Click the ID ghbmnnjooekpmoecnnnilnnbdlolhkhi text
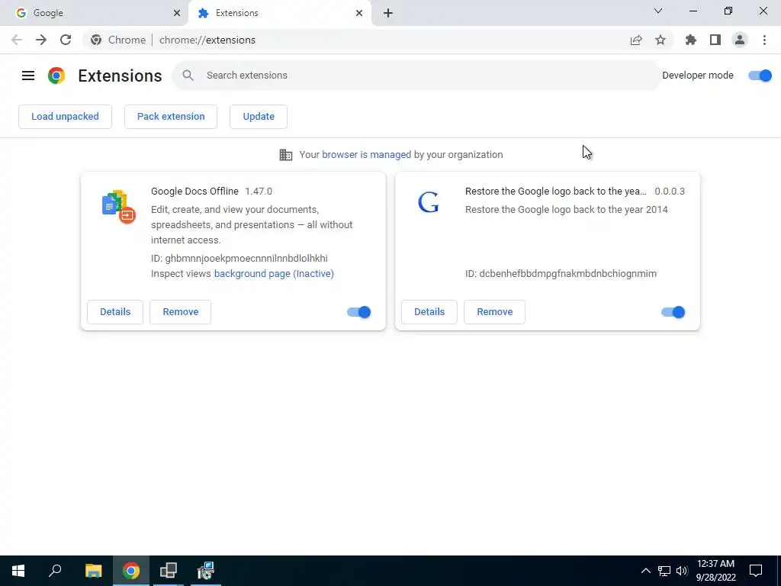Image resolution: width=781 pixels, height=586 pixels. pyautogui.click(x=239, y=258)
